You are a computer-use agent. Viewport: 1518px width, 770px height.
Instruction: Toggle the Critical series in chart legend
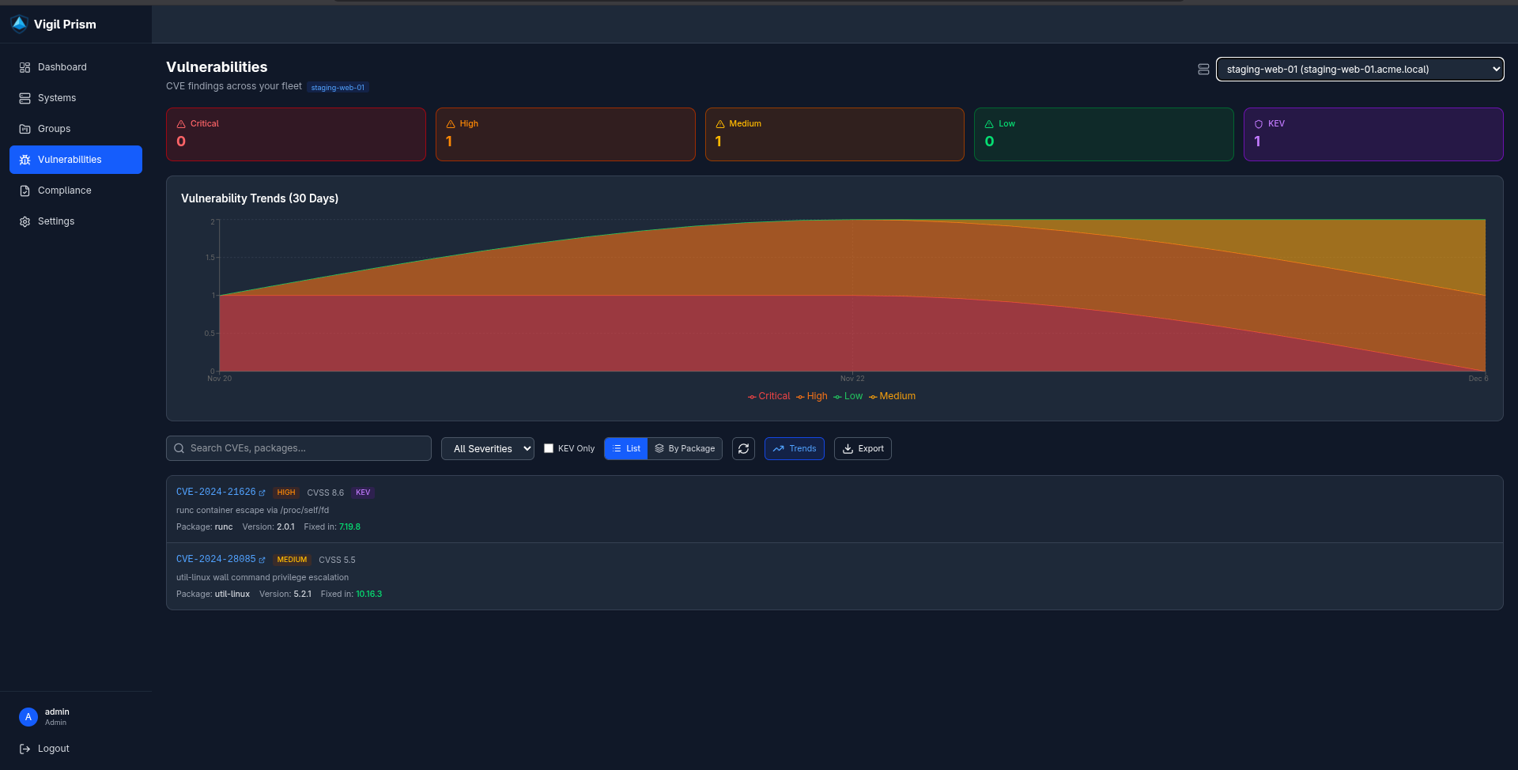pos(769,397)
